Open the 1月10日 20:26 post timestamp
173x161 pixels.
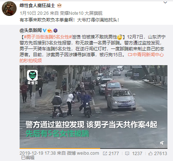pyautogui.click(x=34, y=13)
